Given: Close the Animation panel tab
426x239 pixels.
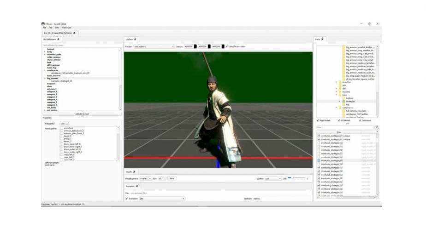Looking at the screenshot, I should 136,187.
